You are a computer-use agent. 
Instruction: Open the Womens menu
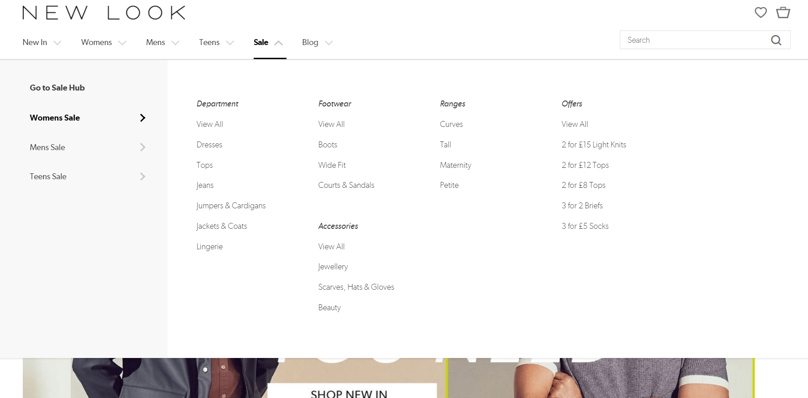click(x=97, y=42)
